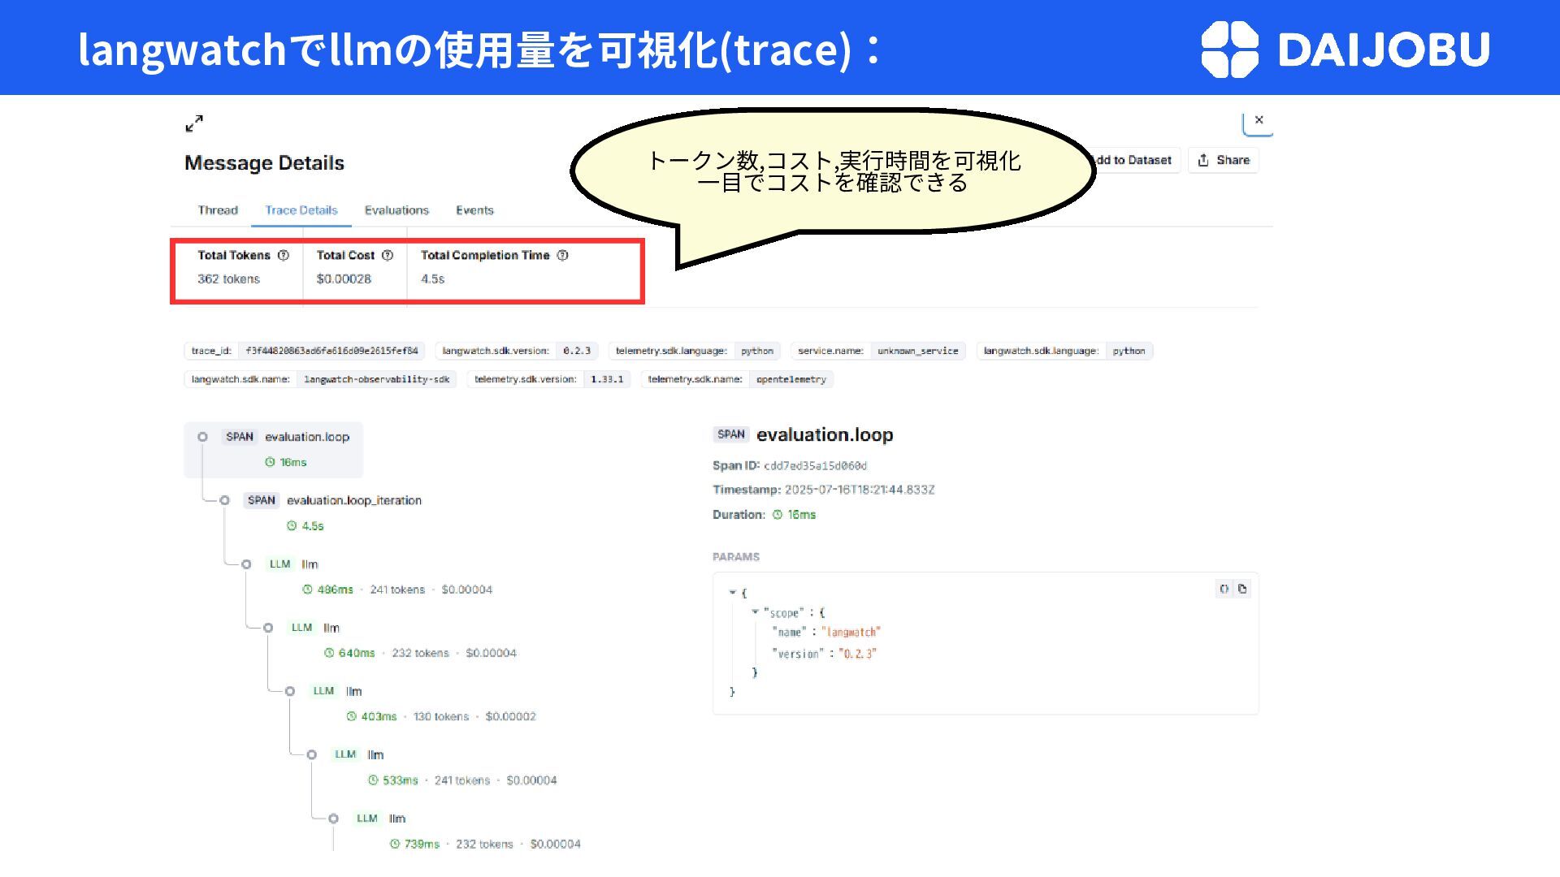Screen dimensions: 1560x877
Task: Select the llm span with 533ms duration
Action: tap(375, 754)
